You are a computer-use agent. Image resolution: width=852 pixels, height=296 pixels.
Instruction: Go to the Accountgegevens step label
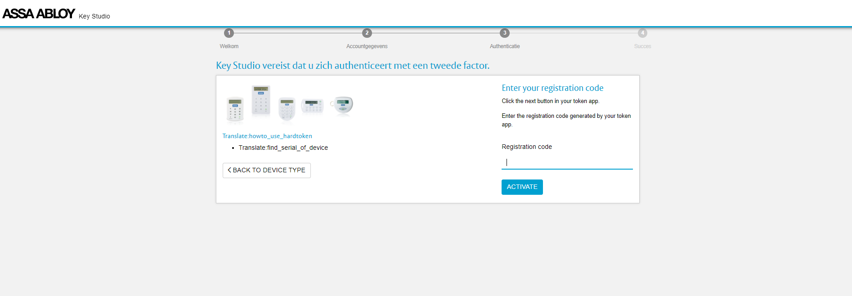pos(367,46)
